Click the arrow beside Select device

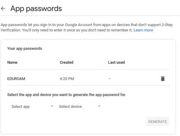coord(99,106)
